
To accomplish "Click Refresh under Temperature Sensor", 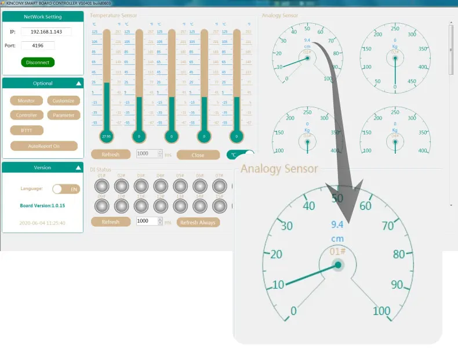I will pyautogui.click(x=111, y=154).
